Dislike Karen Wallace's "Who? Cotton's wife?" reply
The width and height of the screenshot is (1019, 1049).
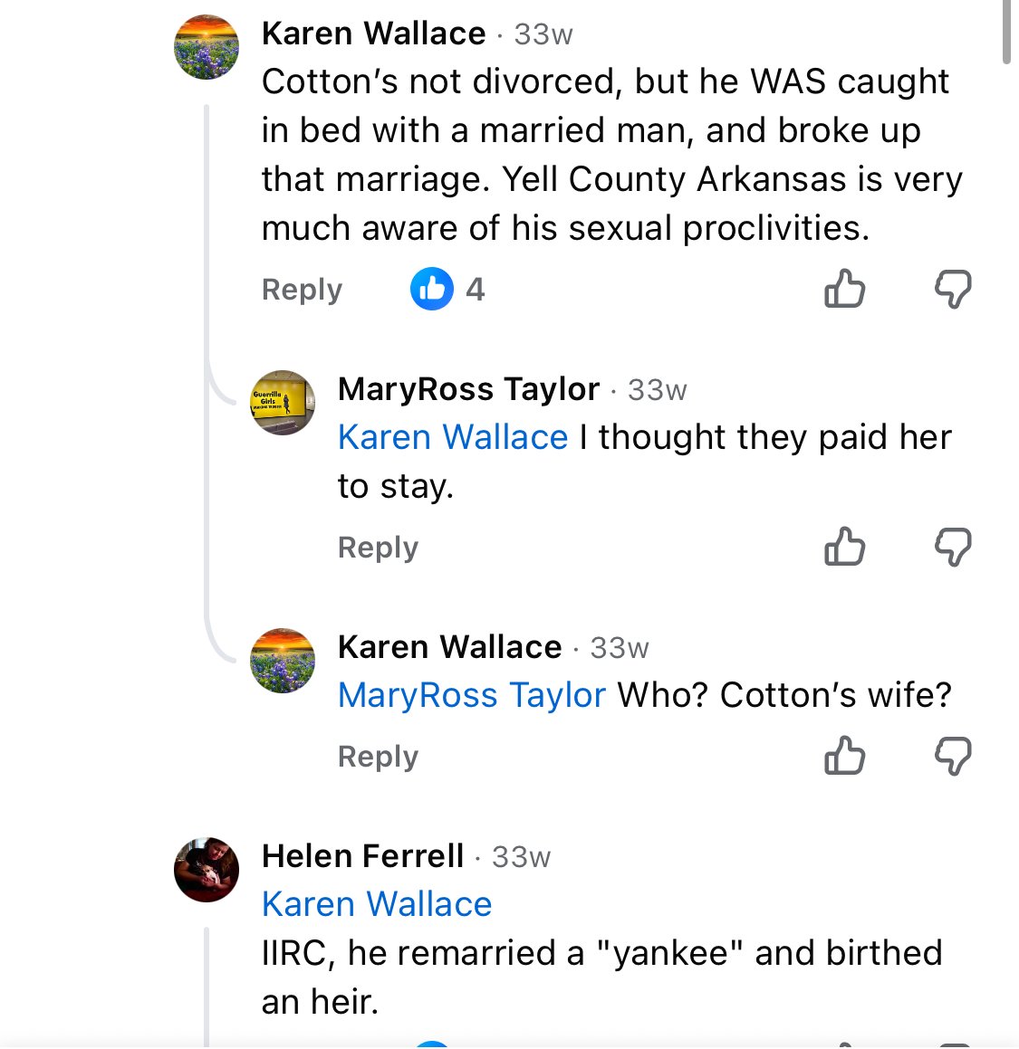click(x=952, y=756)
